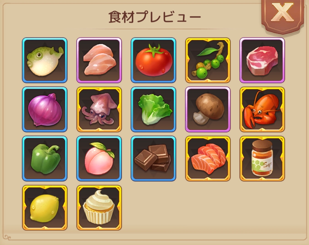Pick the raw beef steak
309x245 pixels.
(262, 60)
